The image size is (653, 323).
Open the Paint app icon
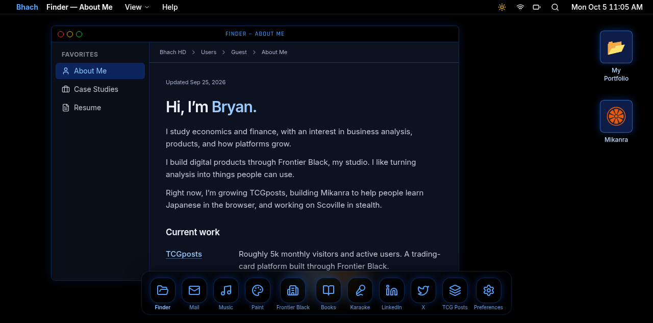coord(258,290)
